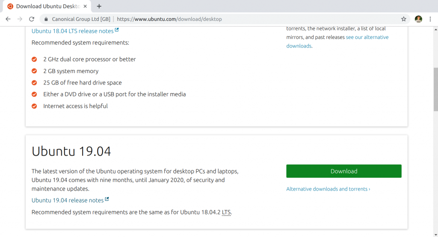Open a new tab with plus button
Screen dimensions: 438x237
coord(99,6)
